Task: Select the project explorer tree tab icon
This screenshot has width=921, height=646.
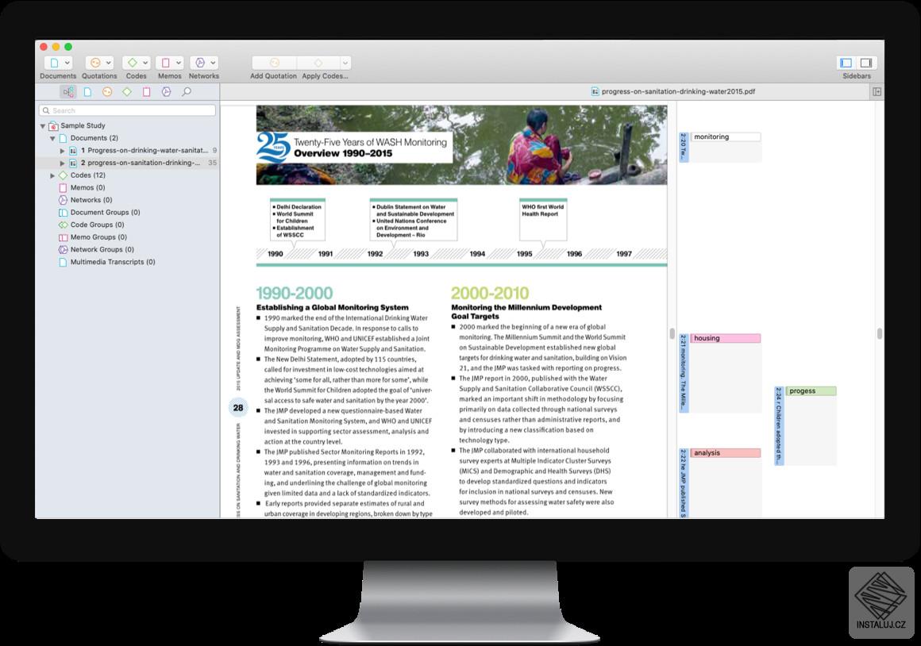Action: tap(68, 91)
